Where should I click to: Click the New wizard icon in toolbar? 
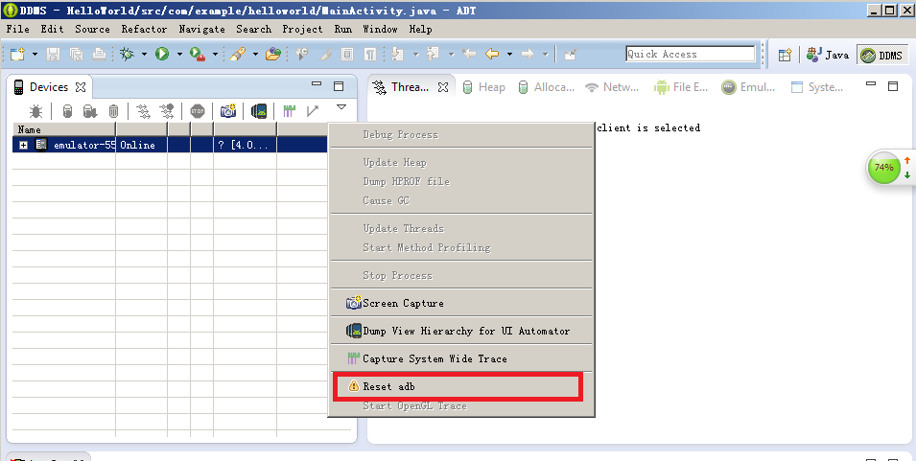[18, 55]
